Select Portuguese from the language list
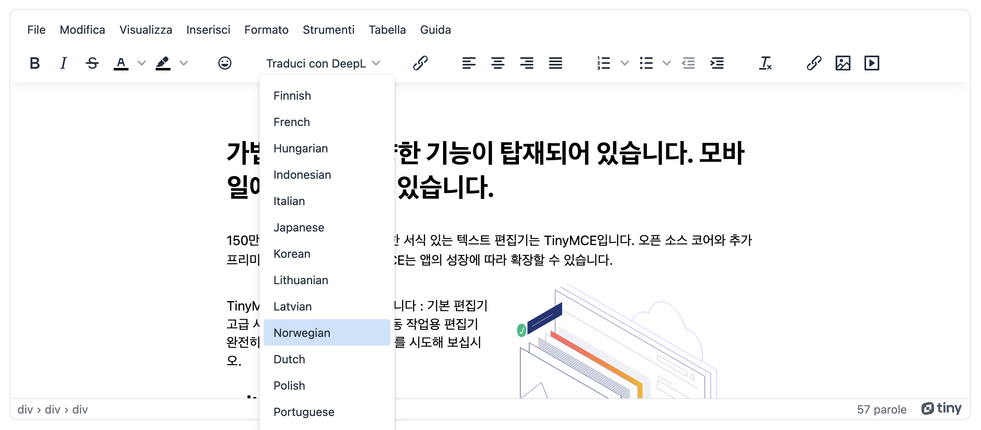 (x=327, y=411)
